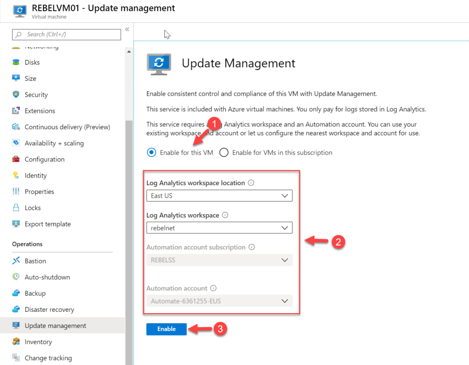Viewport: 469px width, 365px height.
Task: Choose Enable for VMs in this subscription
Action: tap(224, 153)
